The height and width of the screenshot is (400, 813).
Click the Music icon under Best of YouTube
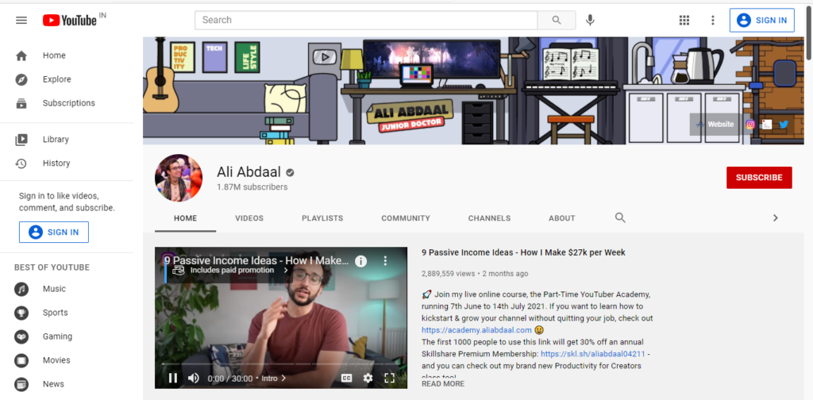pyautogui.click(x=21, y=289)
